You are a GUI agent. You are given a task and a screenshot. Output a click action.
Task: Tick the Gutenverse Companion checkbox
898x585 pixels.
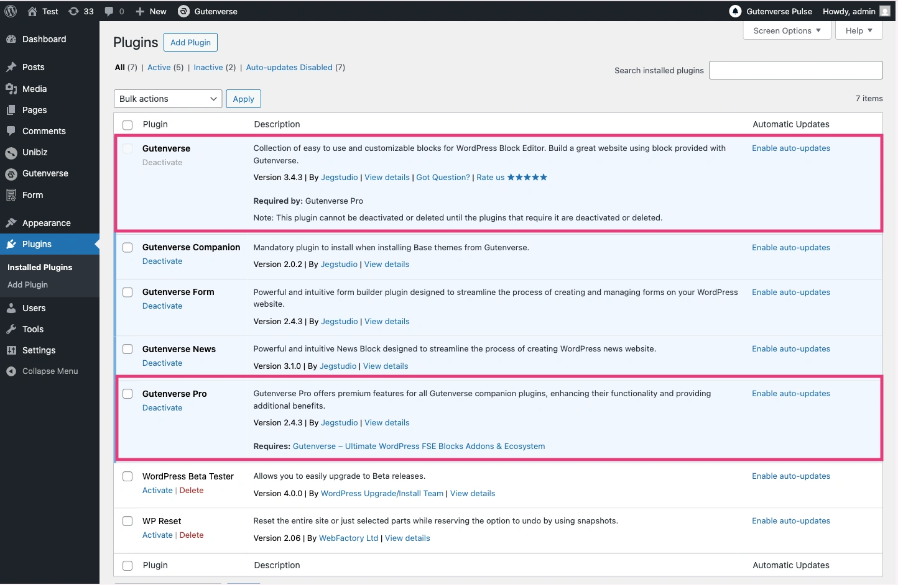click(127, 248)
